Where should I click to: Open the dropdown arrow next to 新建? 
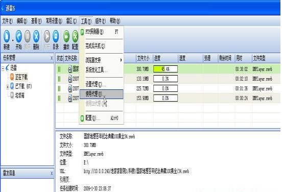tap(13, 40)
